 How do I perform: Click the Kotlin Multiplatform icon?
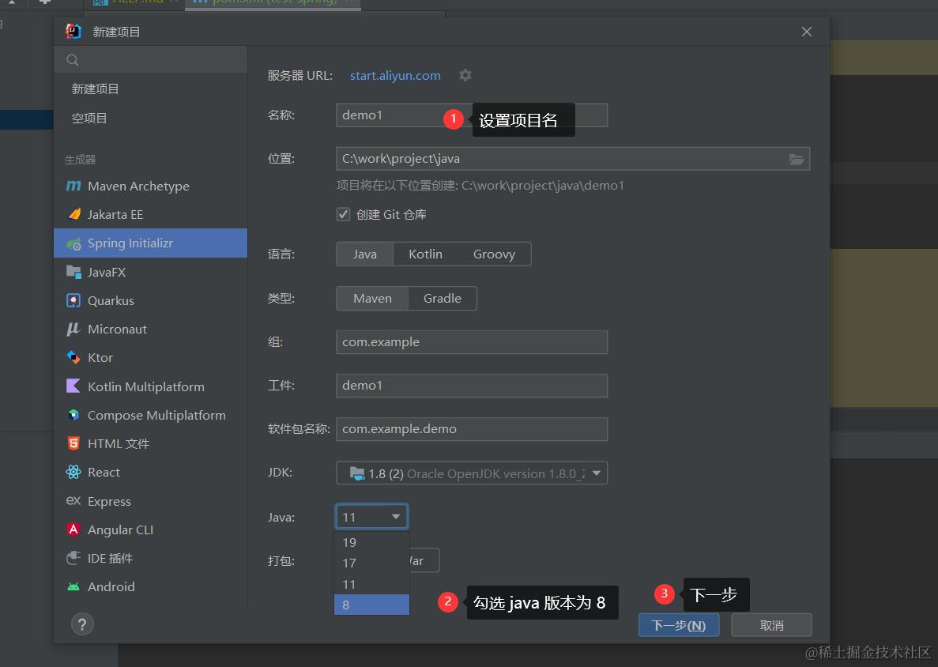click(73, 386)
